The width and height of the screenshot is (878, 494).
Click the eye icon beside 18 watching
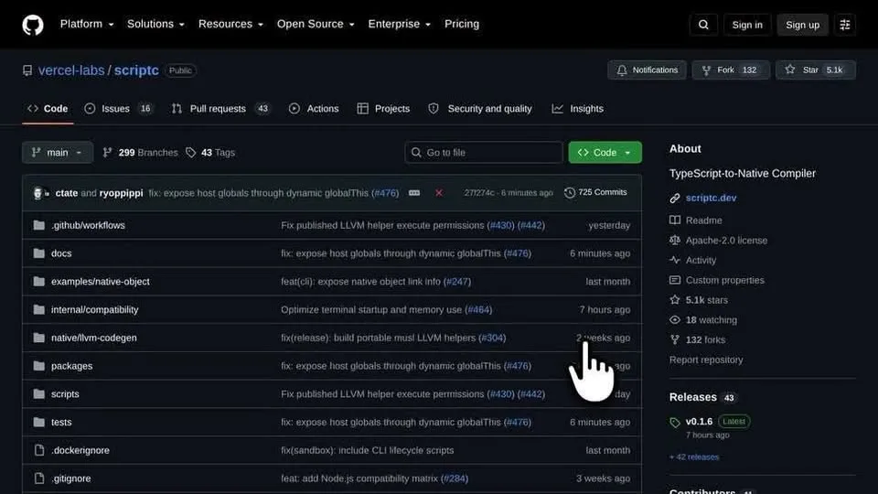(675, 320)
